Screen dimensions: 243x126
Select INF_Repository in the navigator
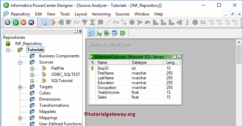tap(29, 44)
